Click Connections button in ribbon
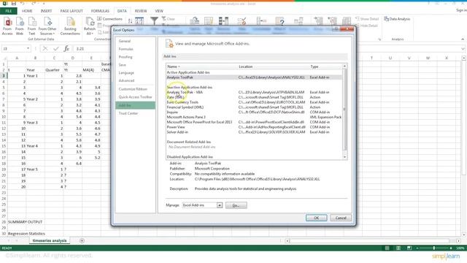 click(x=109, y=19)
